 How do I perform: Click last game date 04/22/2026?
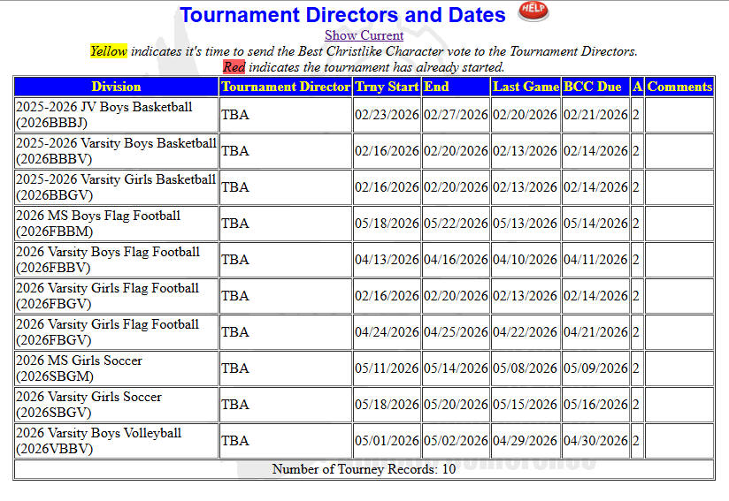point(526,332)
